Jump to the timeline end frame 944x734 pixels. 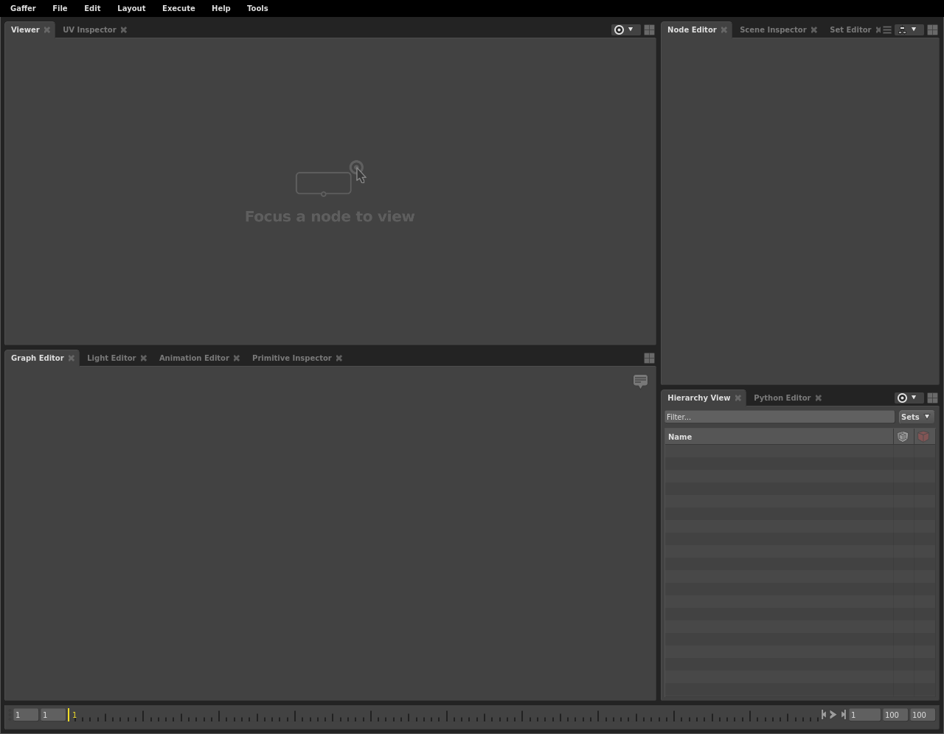pos(844,715)
